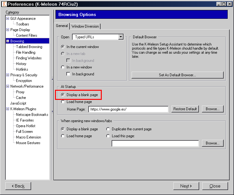Viewport: 234px width, 195px height.
Task: Collapse the Browsing category node
Action: (8, 41)
